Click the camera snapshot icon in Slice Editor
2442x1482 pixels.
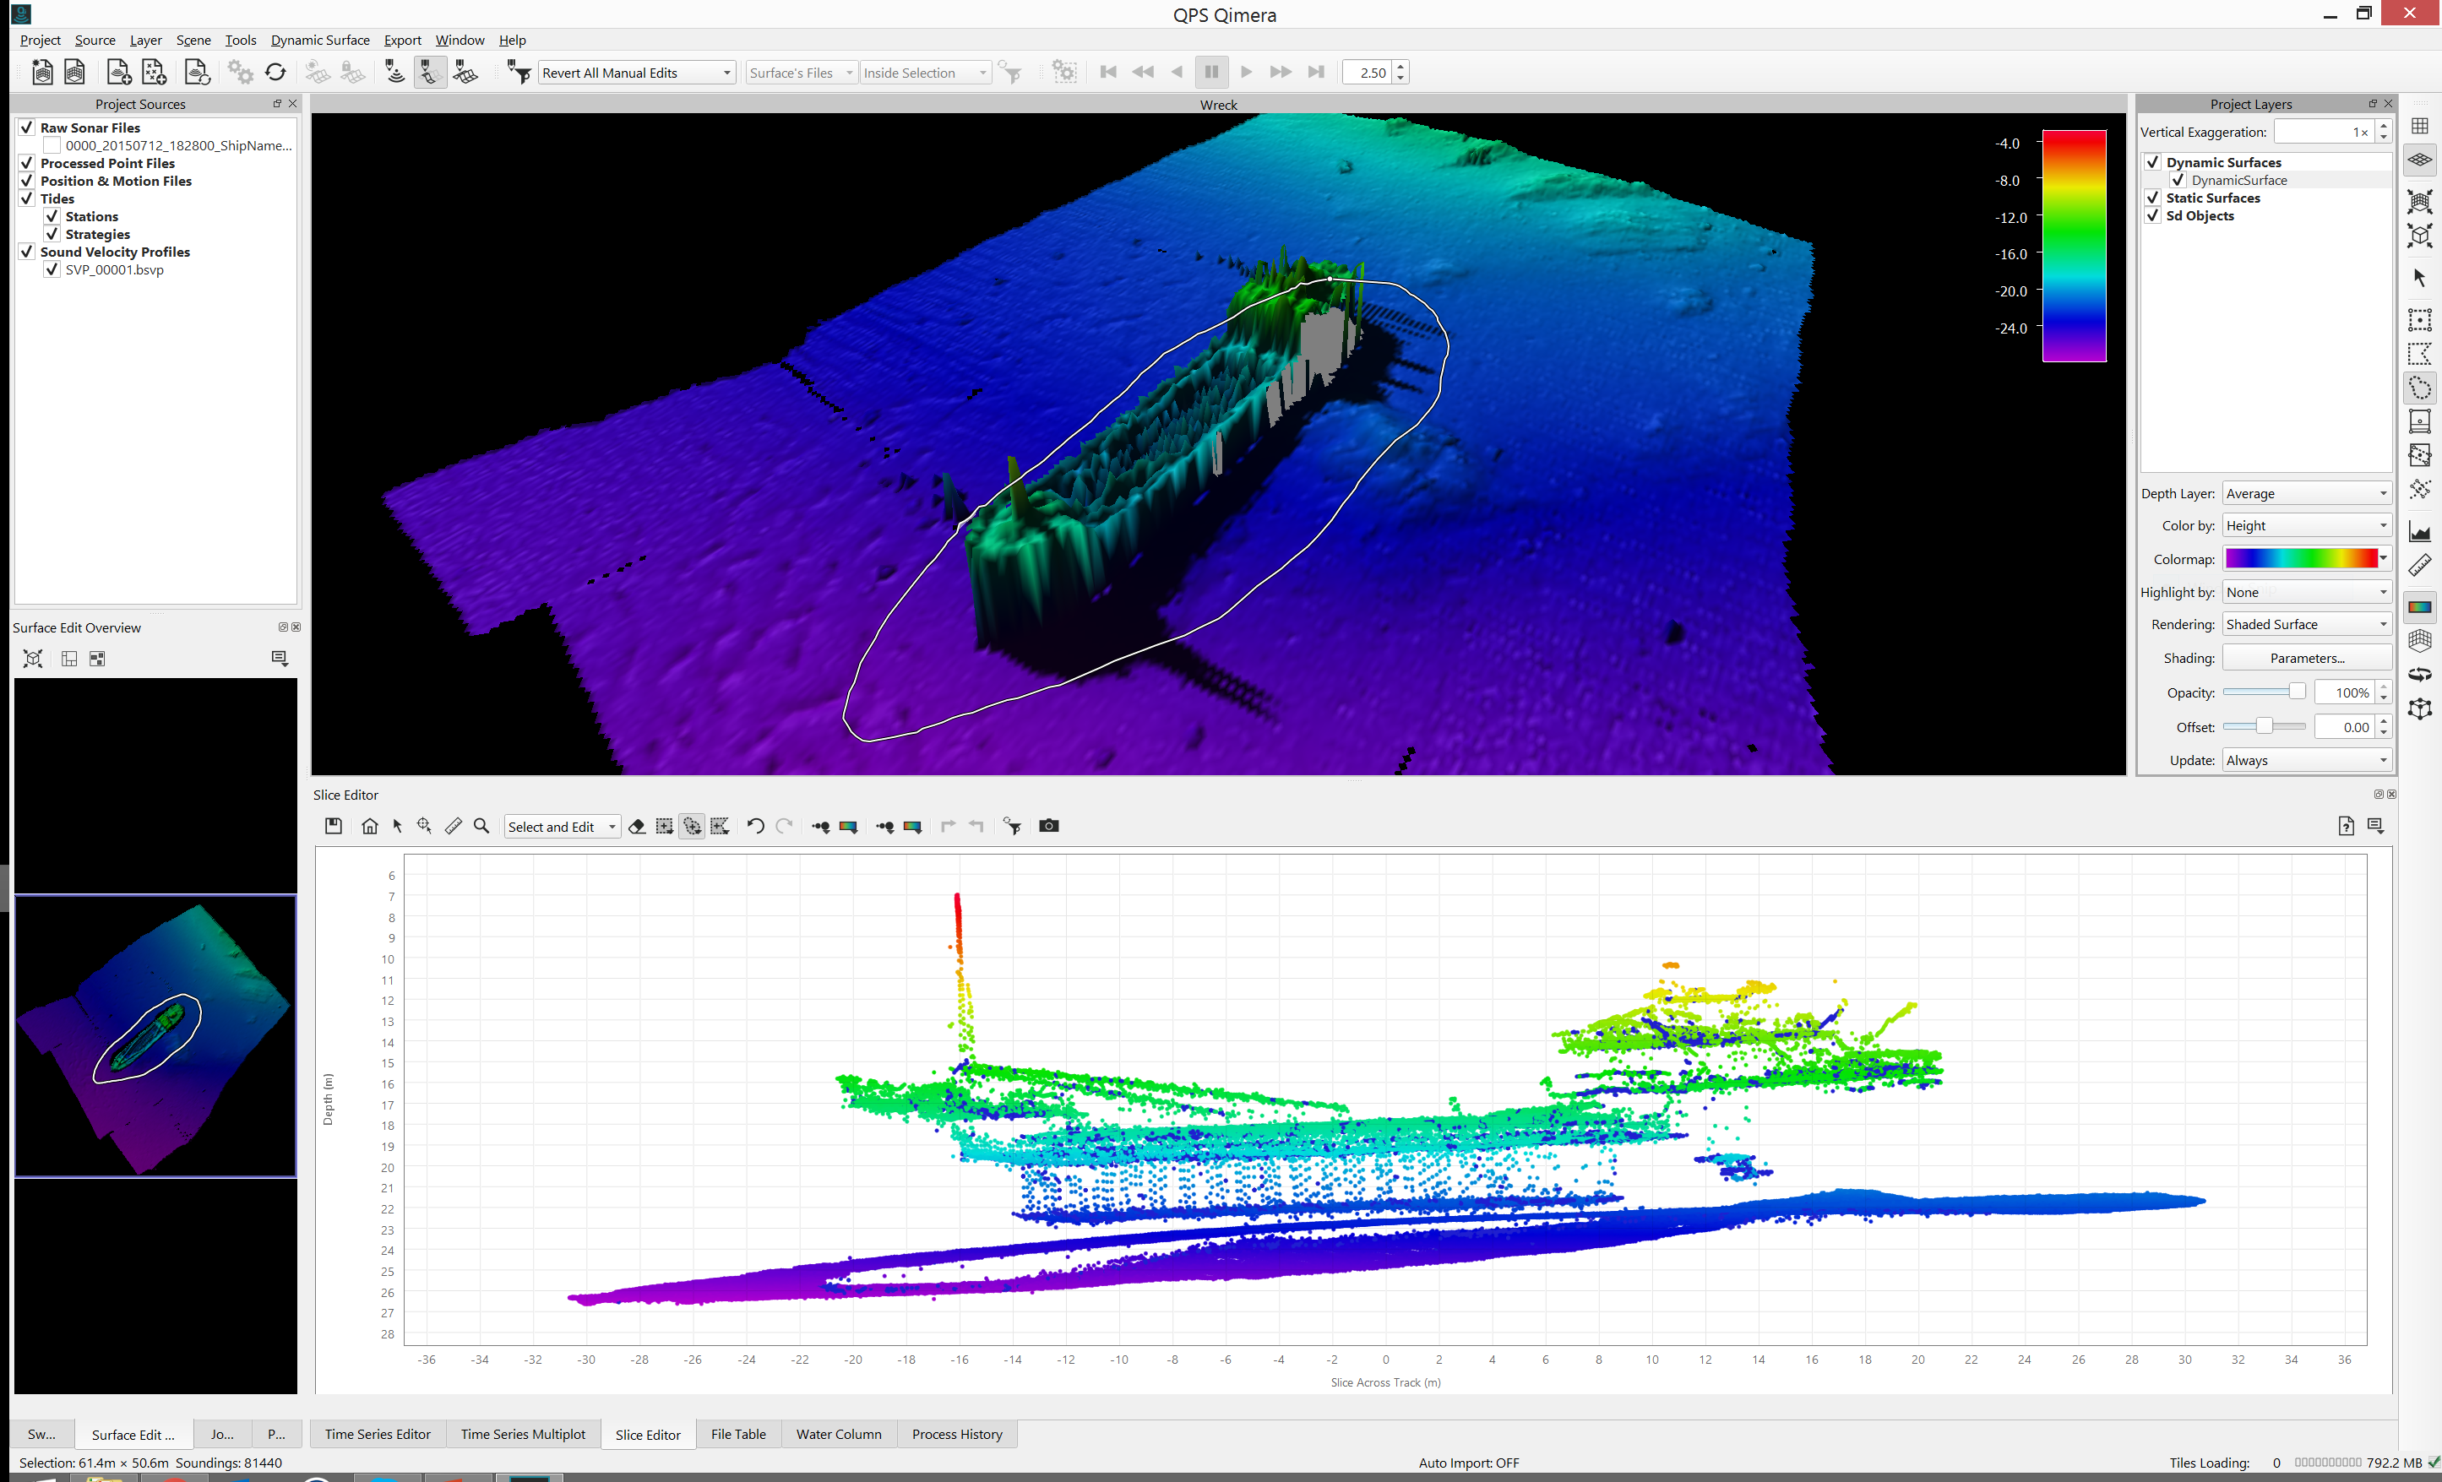tap(1048, 826)
